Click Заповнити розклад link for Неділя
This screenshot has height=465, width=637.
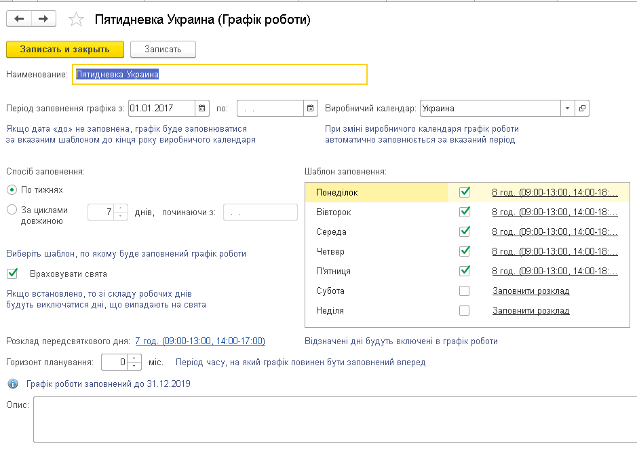pos(531,310)
